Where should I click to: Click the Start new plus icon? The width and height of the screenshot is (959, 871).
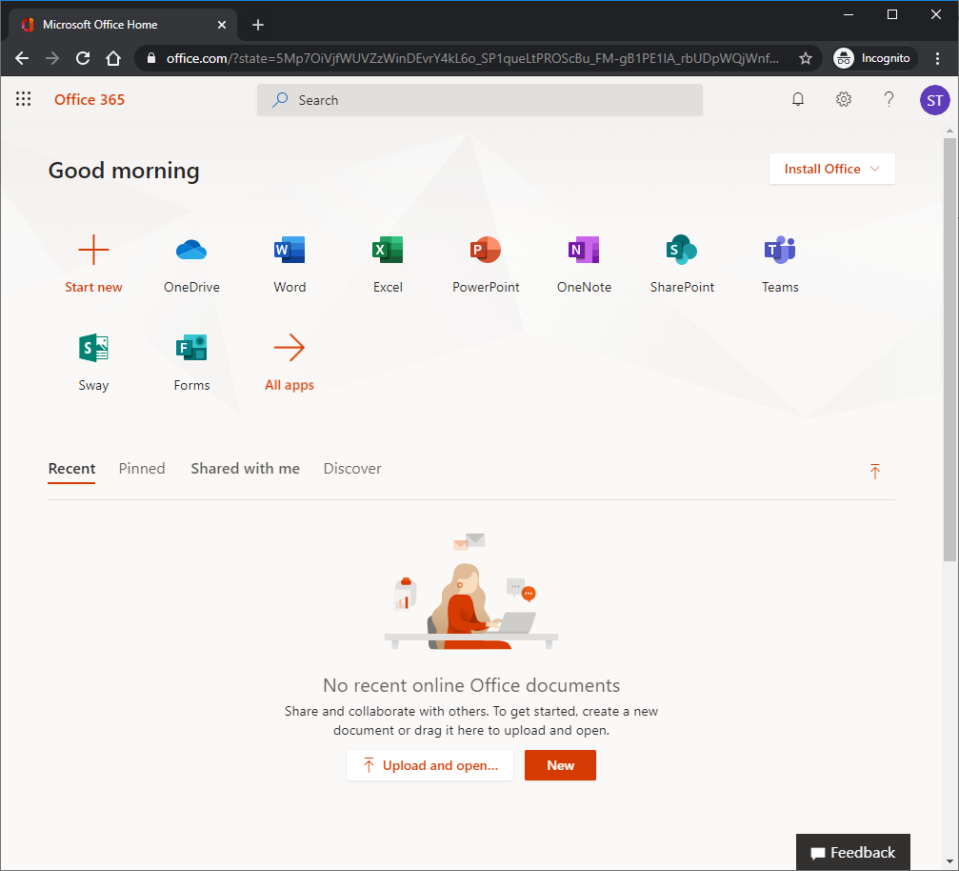point(93,251)
